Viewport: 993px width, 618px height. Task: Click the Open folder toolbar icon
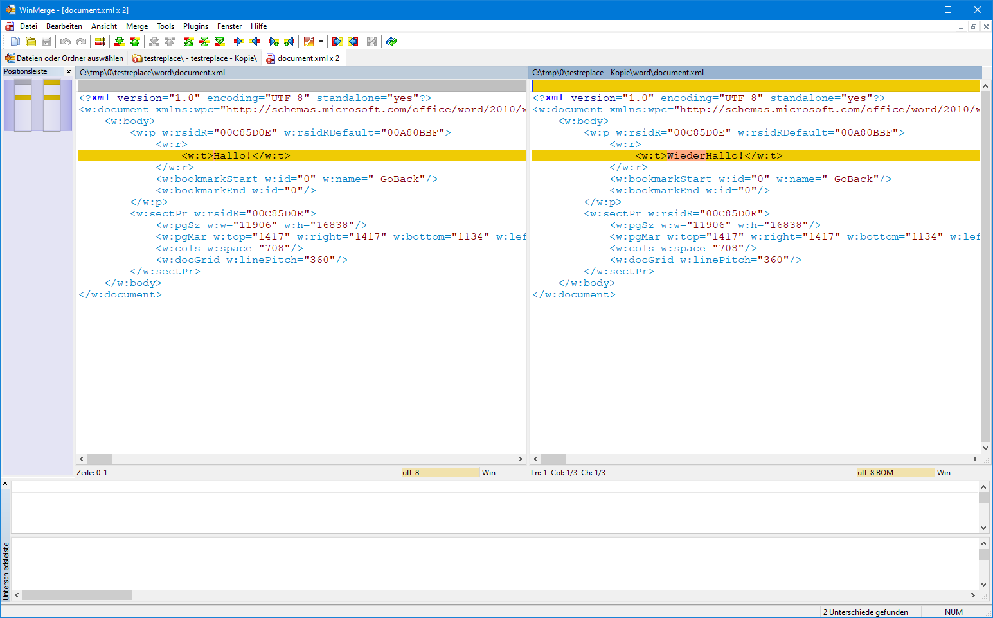(31, 42)
